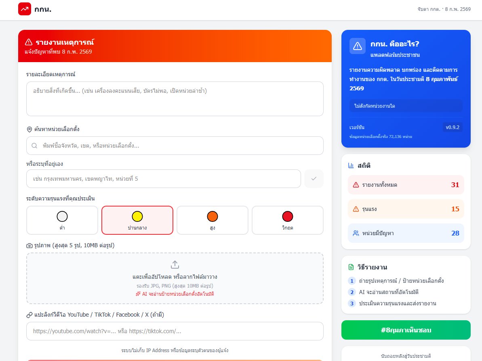482x361 pixels.
Task: Click the หน่วยมีปัญหา stat row
Action: point(406,233)
